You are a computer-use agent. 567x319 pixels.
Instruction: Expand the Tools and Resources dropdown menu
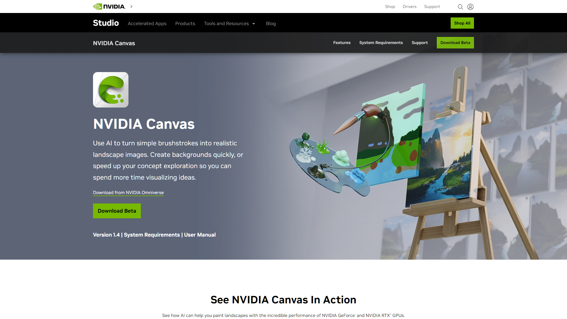[x=229, y=23]
